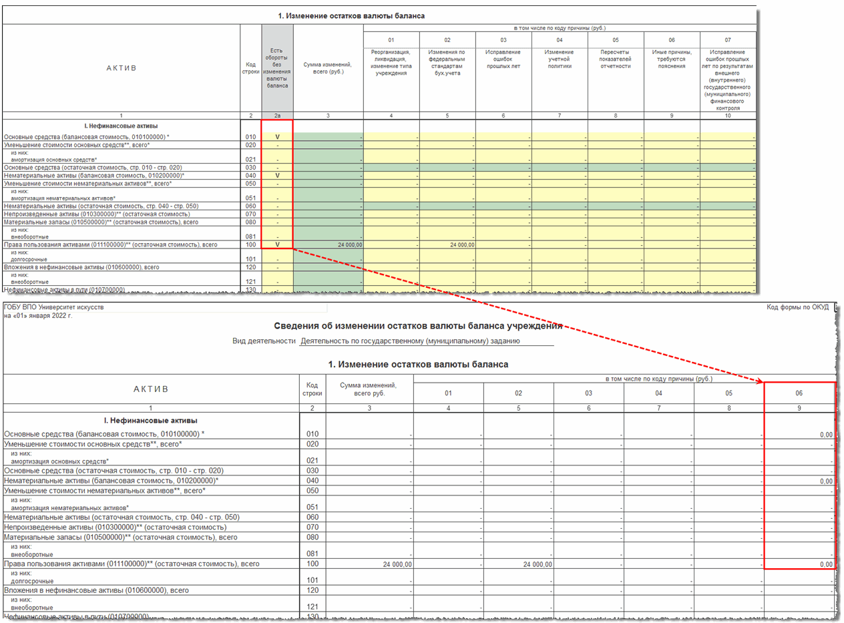844x623 pixels.
Task: Click the '02' column header in the lower report
Action: [x=518, y=393]
